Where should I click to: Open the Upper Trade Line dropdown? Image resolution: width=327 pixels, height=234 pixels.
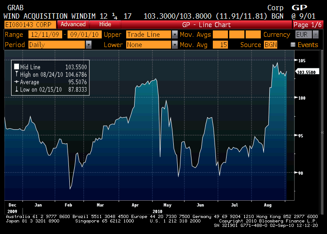coord(175,35)
